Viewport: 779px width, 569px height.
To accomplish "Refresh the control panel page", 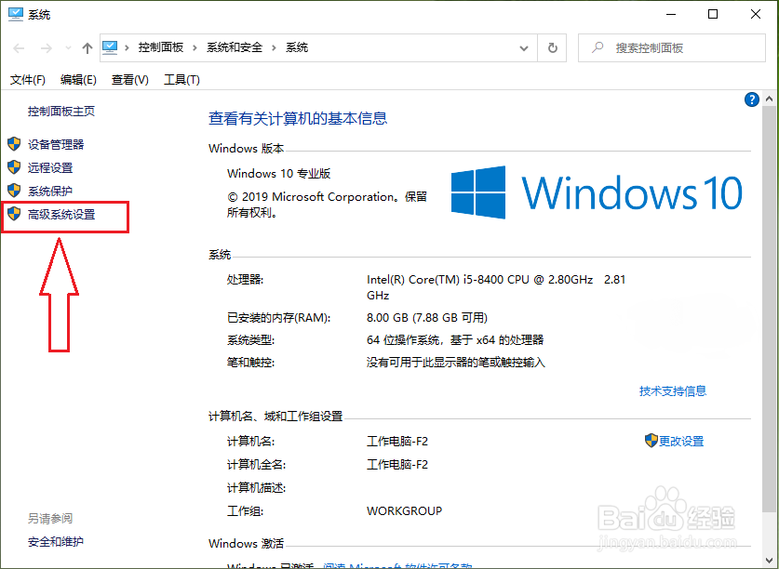I will [x=553, y=48].
